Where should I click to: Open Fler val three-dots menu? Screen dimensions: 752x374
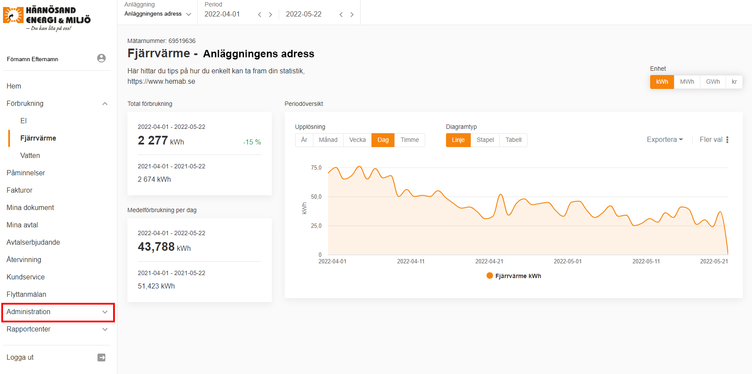tap(727, 140)
